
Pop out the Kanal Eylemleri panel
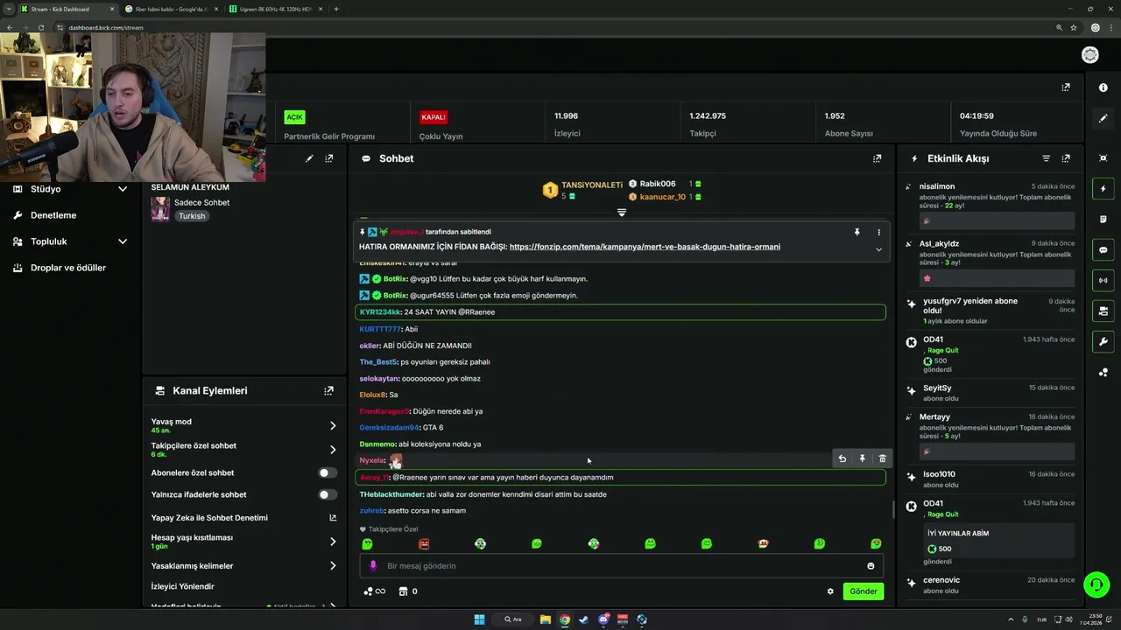(x=328, y=391)
